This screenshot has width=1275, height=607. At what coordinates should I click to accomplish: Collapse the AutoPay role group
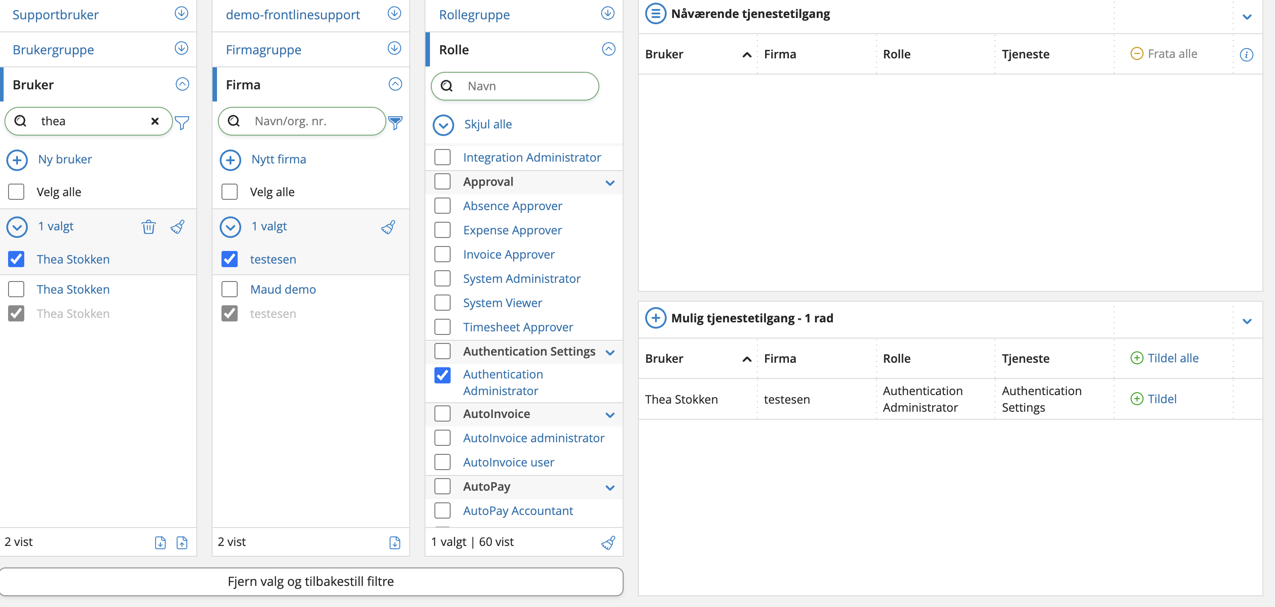(x=610, y=488)
